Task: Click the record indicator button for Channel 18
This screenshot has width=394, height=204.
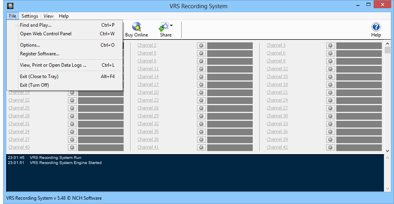Action: pos(330,85)
